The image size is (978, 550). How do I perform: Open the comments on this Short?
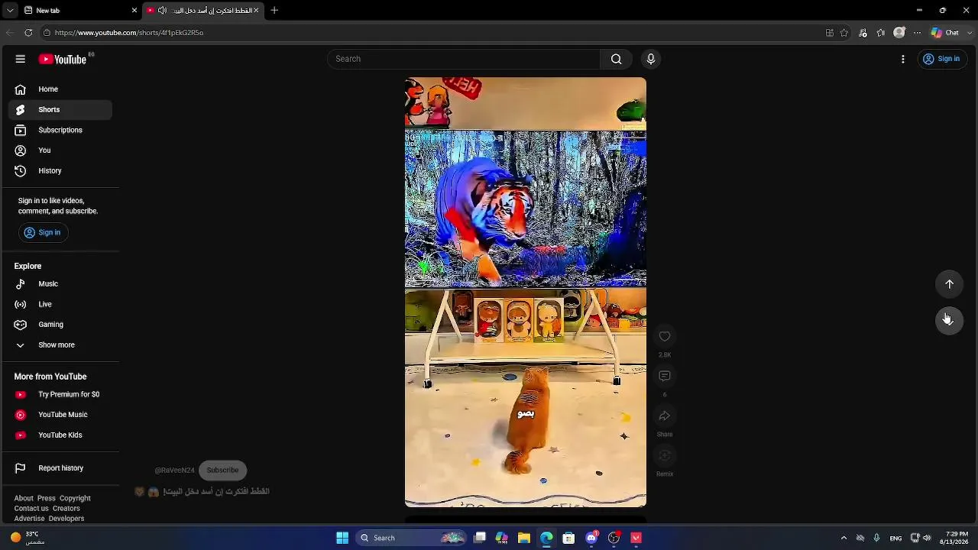pyautogui.click(x=665, y=376)
